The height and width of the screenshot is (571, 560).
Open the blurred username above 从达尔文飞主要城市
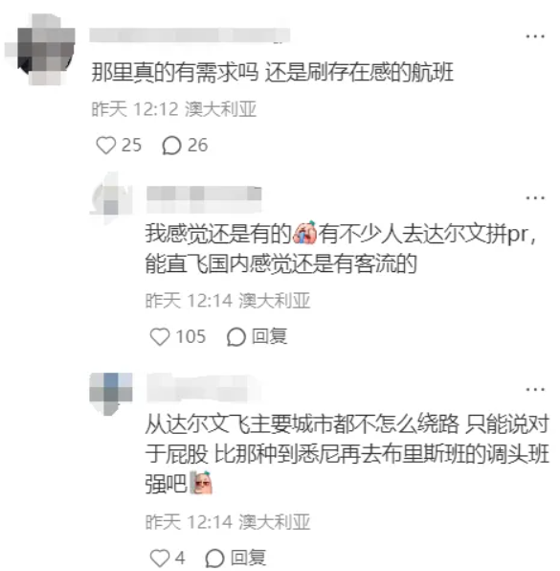204,388
